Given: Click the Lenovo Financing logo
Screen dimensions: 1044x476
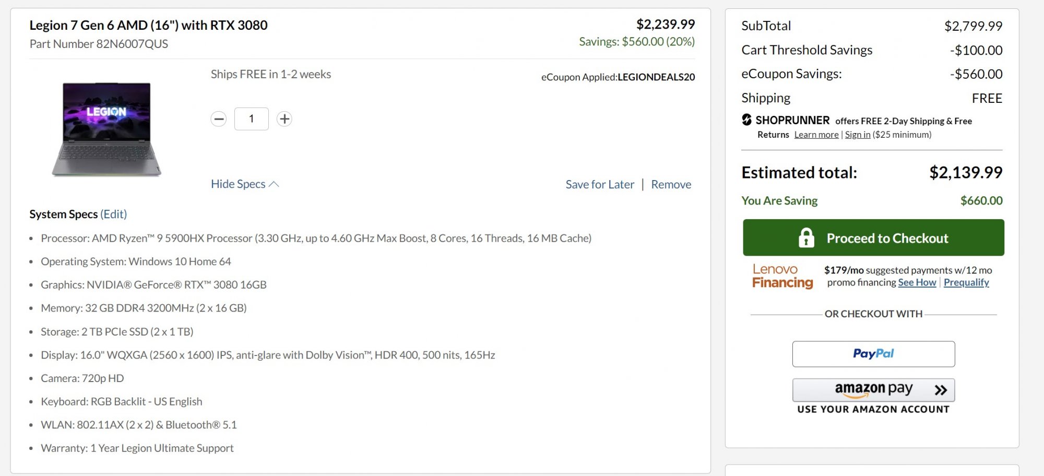Looking at the screenshot, I should pos(782,276).
